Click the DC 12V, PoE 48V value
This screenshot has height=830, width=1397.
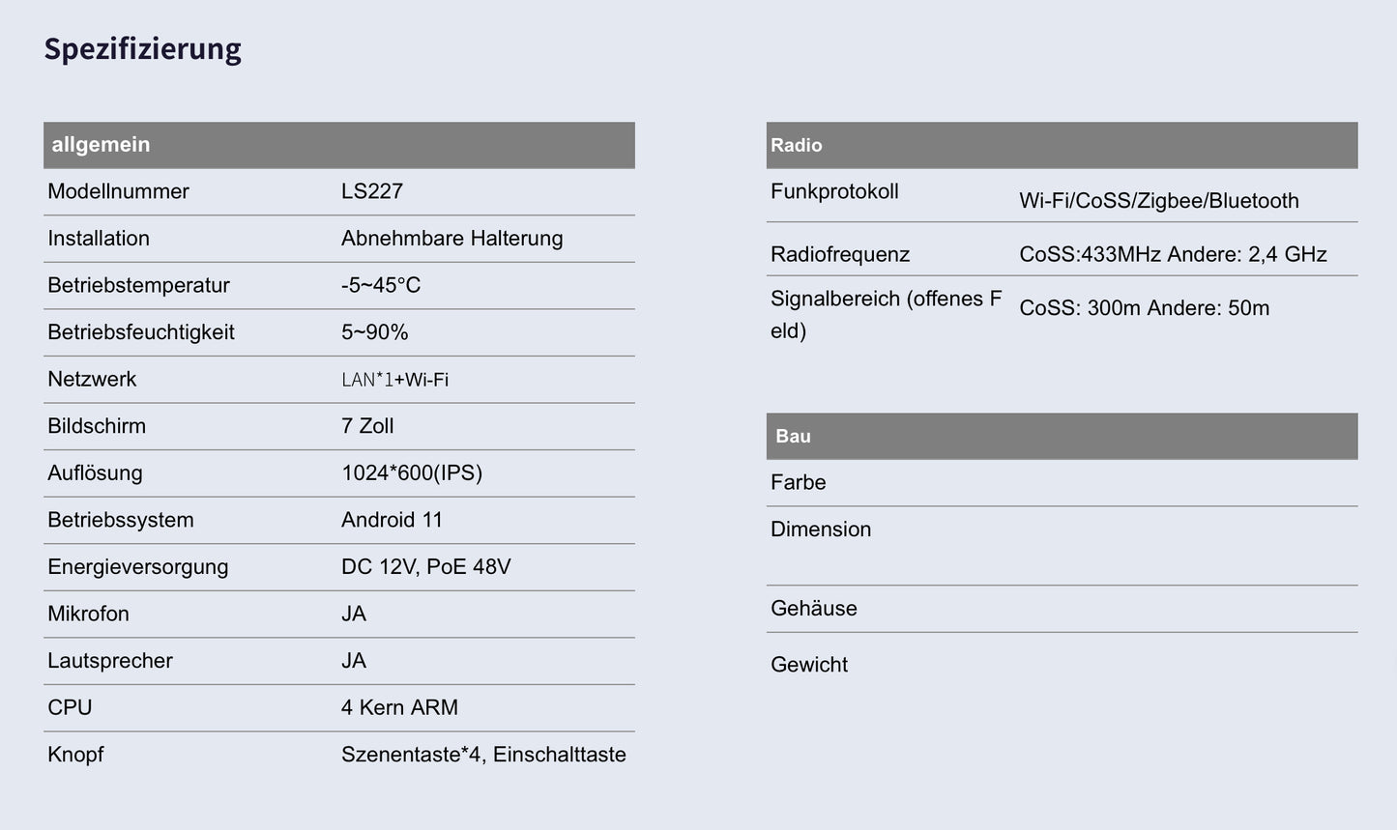coord(425,567)
